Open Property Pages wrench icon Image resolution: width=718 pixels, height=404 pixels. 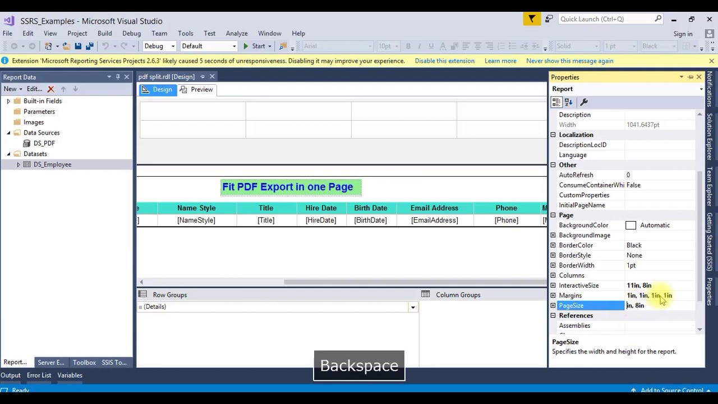(584, 102)
